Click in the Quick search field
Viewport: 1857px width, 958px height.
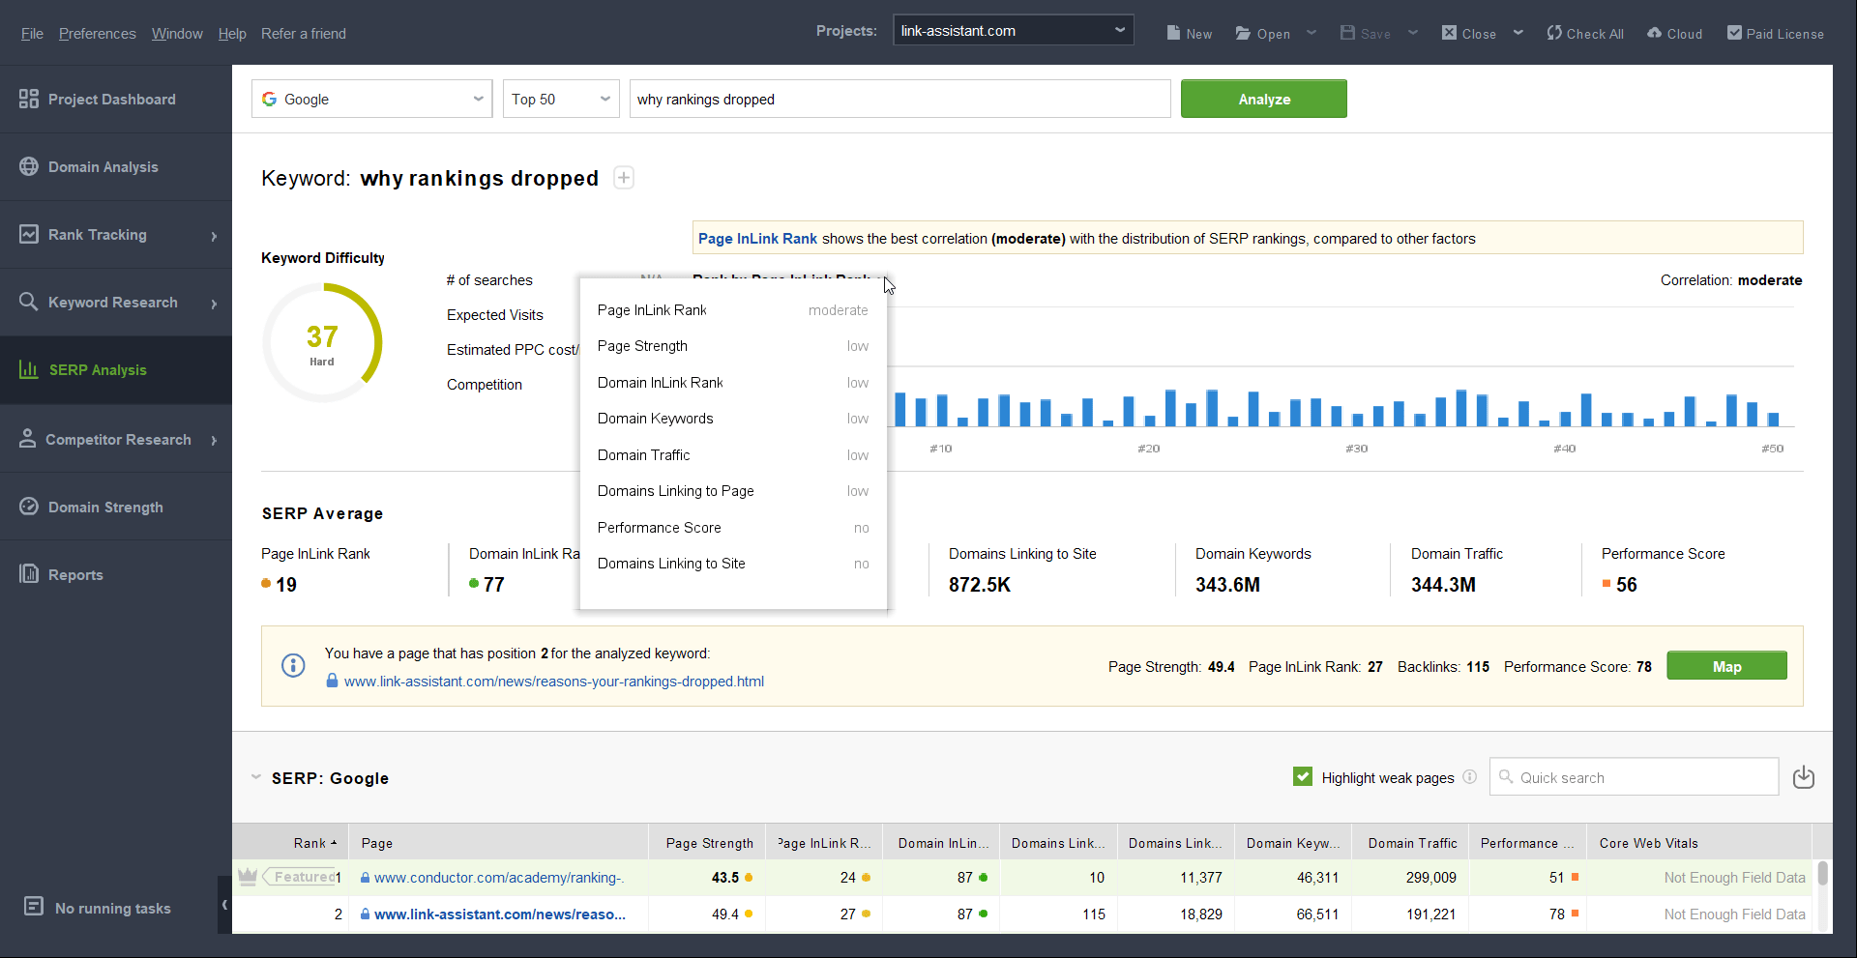pos(1635,777)
